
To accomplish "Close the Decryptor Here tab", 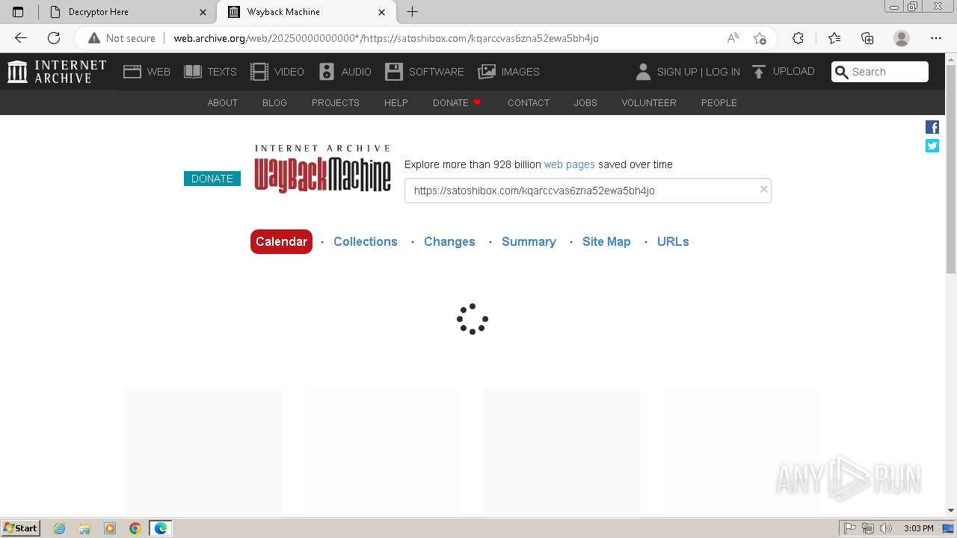I will point(203,12).
